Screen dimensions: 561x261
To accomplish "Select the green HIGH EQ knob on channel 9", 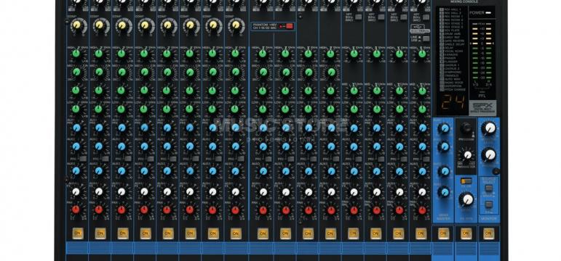I will [x=263, y=54].
